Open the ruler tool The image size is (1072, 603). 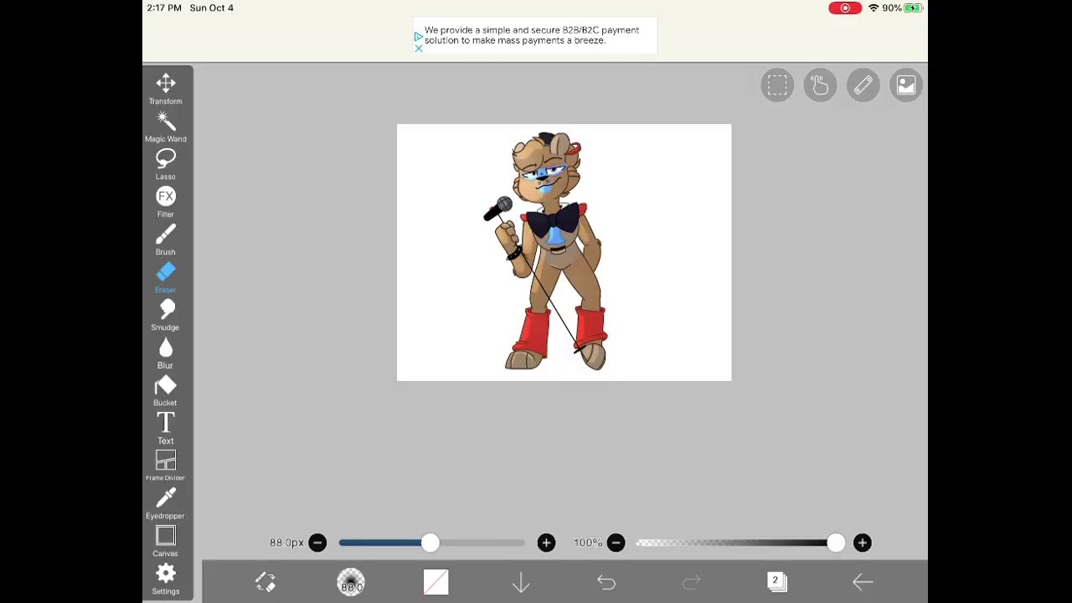click(x=863, y=85)
